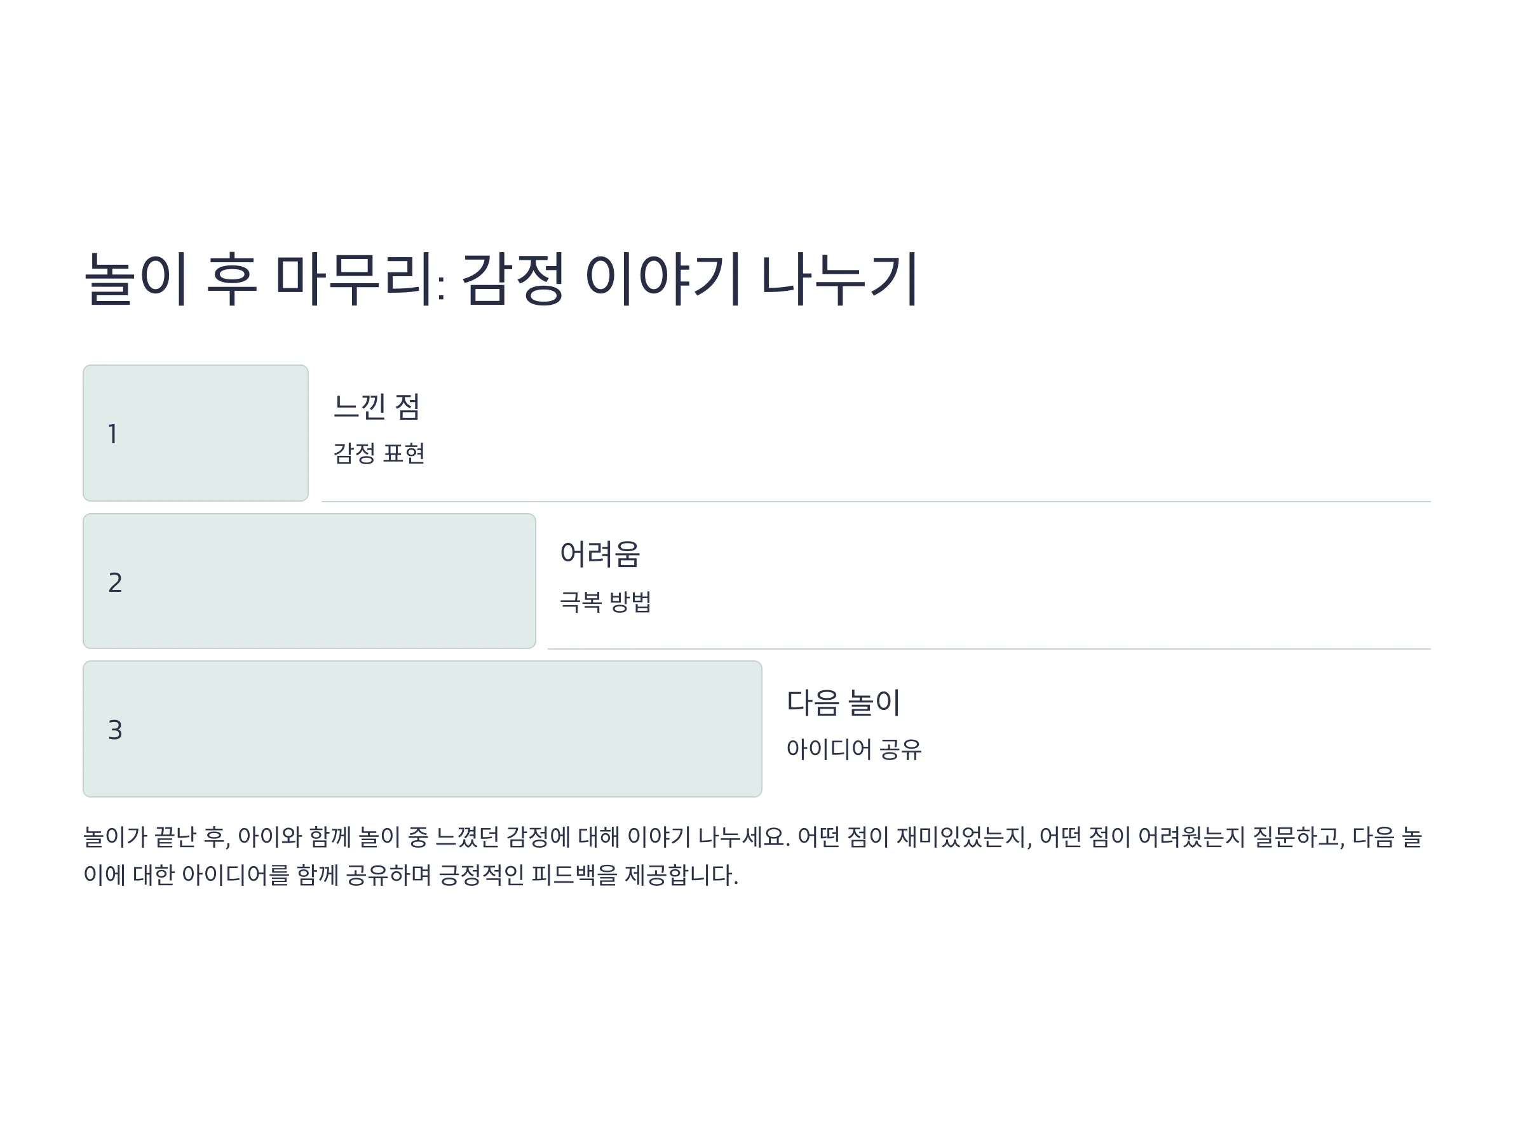This screenshot has height=1143, width=1525.
Task: Click the word '마무리' in the title
Action: [360, 278]
